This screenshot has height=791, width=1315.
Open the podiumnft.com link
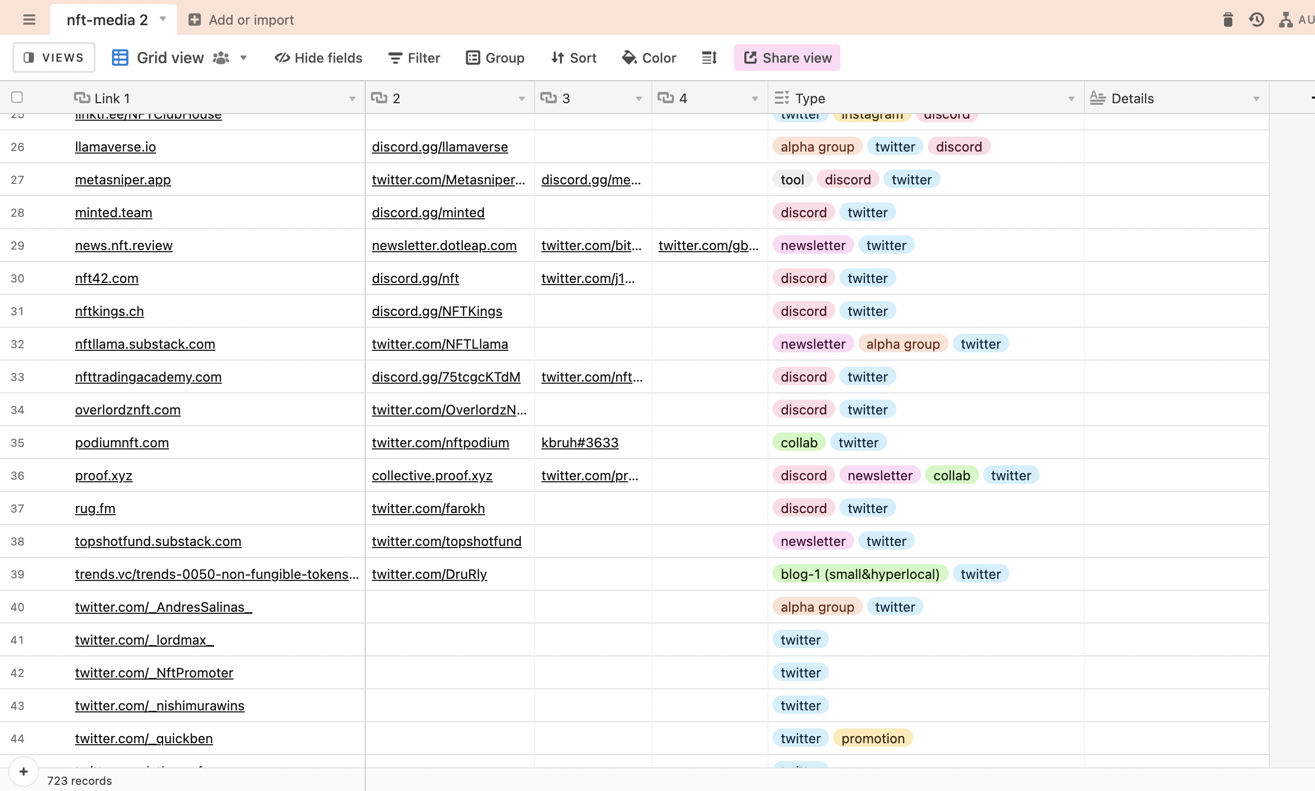tap(122, 442)
